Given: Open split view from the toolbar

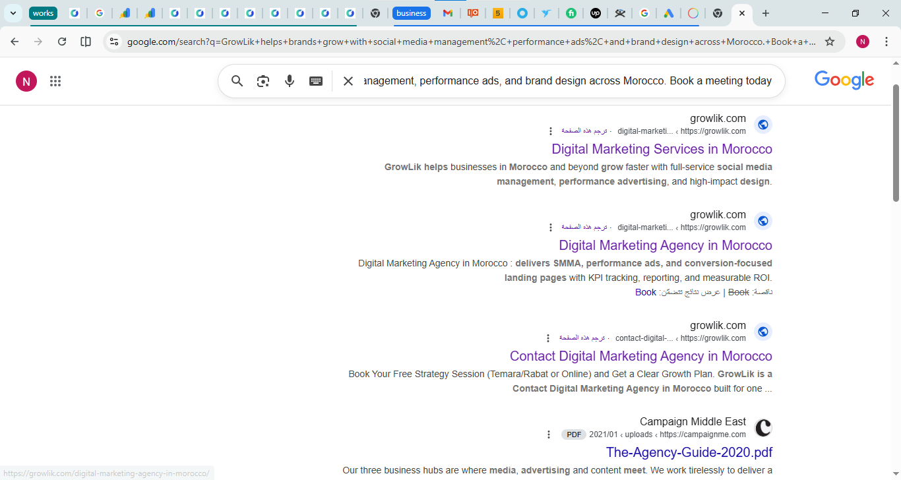Looking at the screenshot, I should [86, 42].
